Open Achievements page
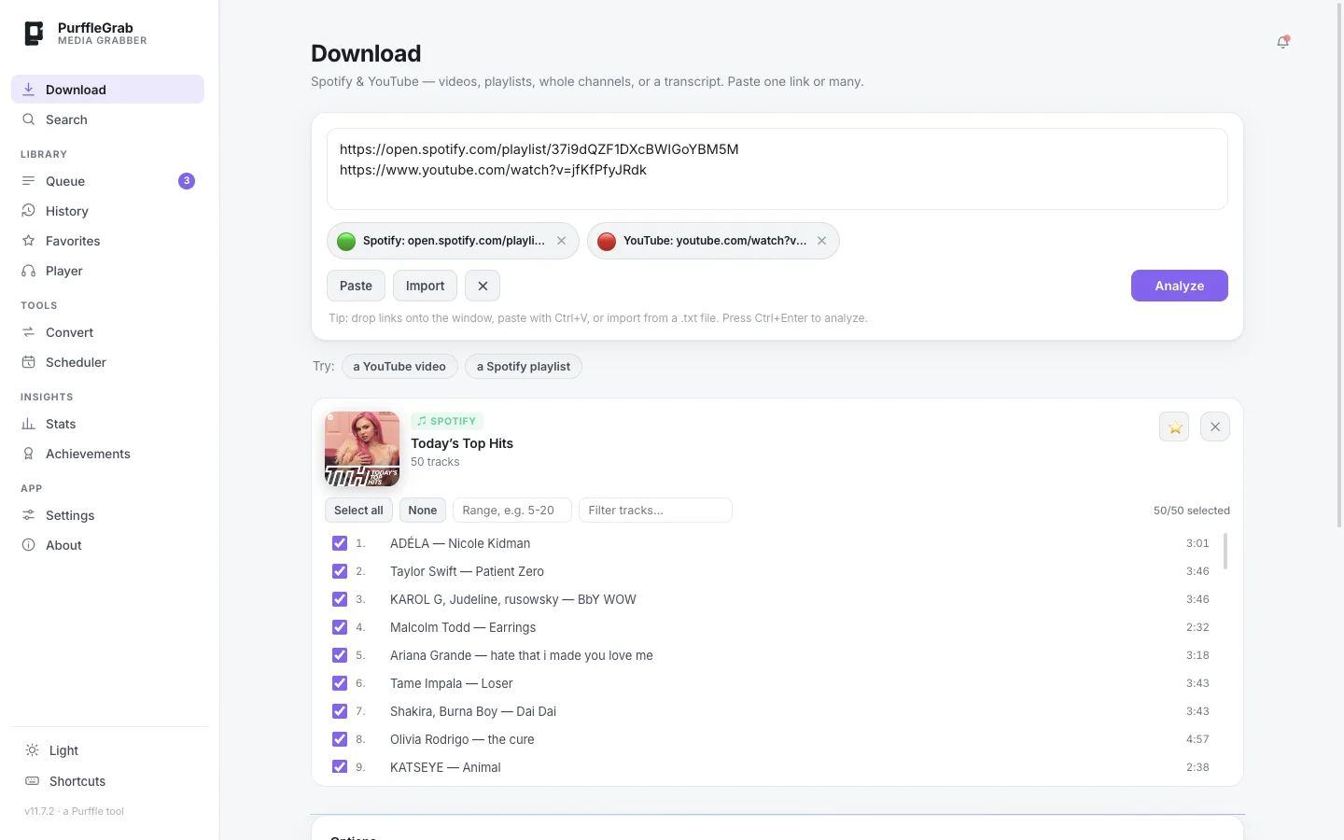This screenshot has height=840, width=1344. coord(107,454)
